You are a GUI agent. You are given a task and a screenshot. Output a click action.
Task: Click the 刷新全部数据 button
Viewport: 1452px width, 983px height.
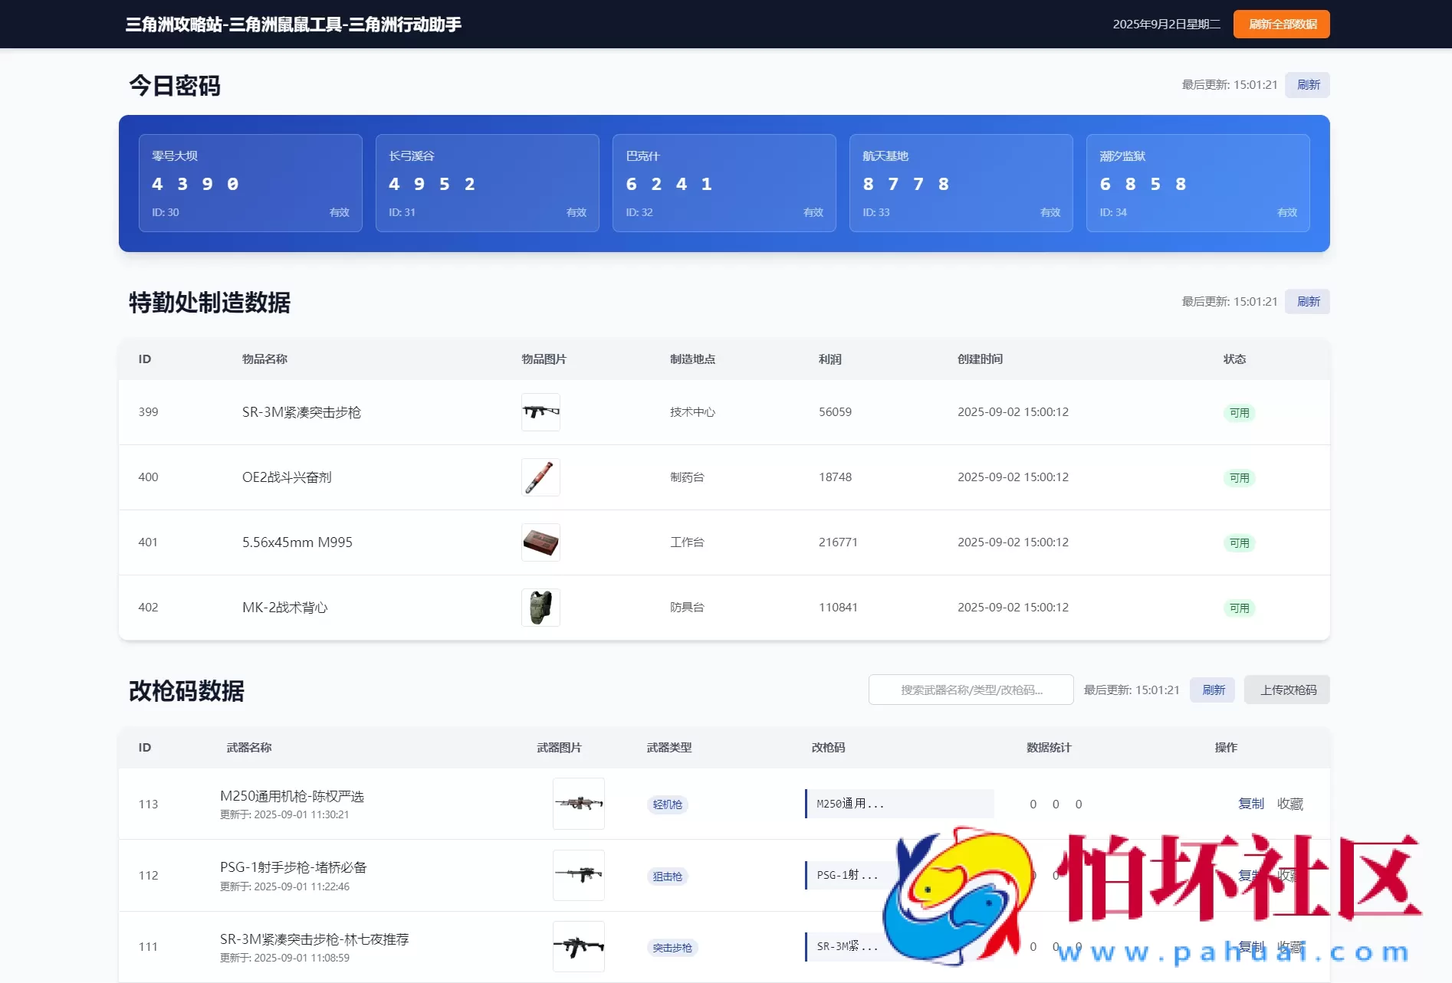pos(1280,24)
